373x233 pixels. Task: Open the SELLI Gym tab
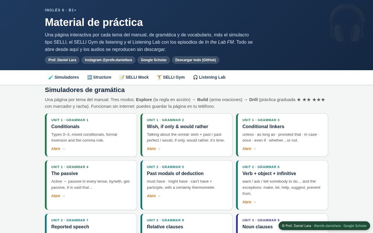(171, 77)
